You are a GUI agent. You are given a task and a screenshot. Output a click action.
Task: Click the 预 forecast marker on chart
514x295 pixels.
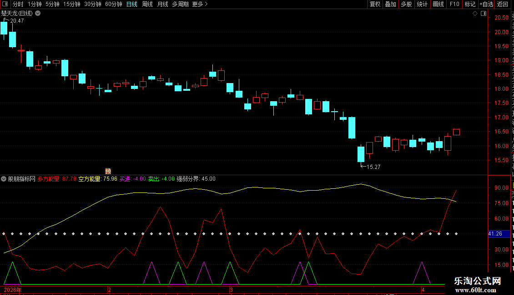(108, 172)
